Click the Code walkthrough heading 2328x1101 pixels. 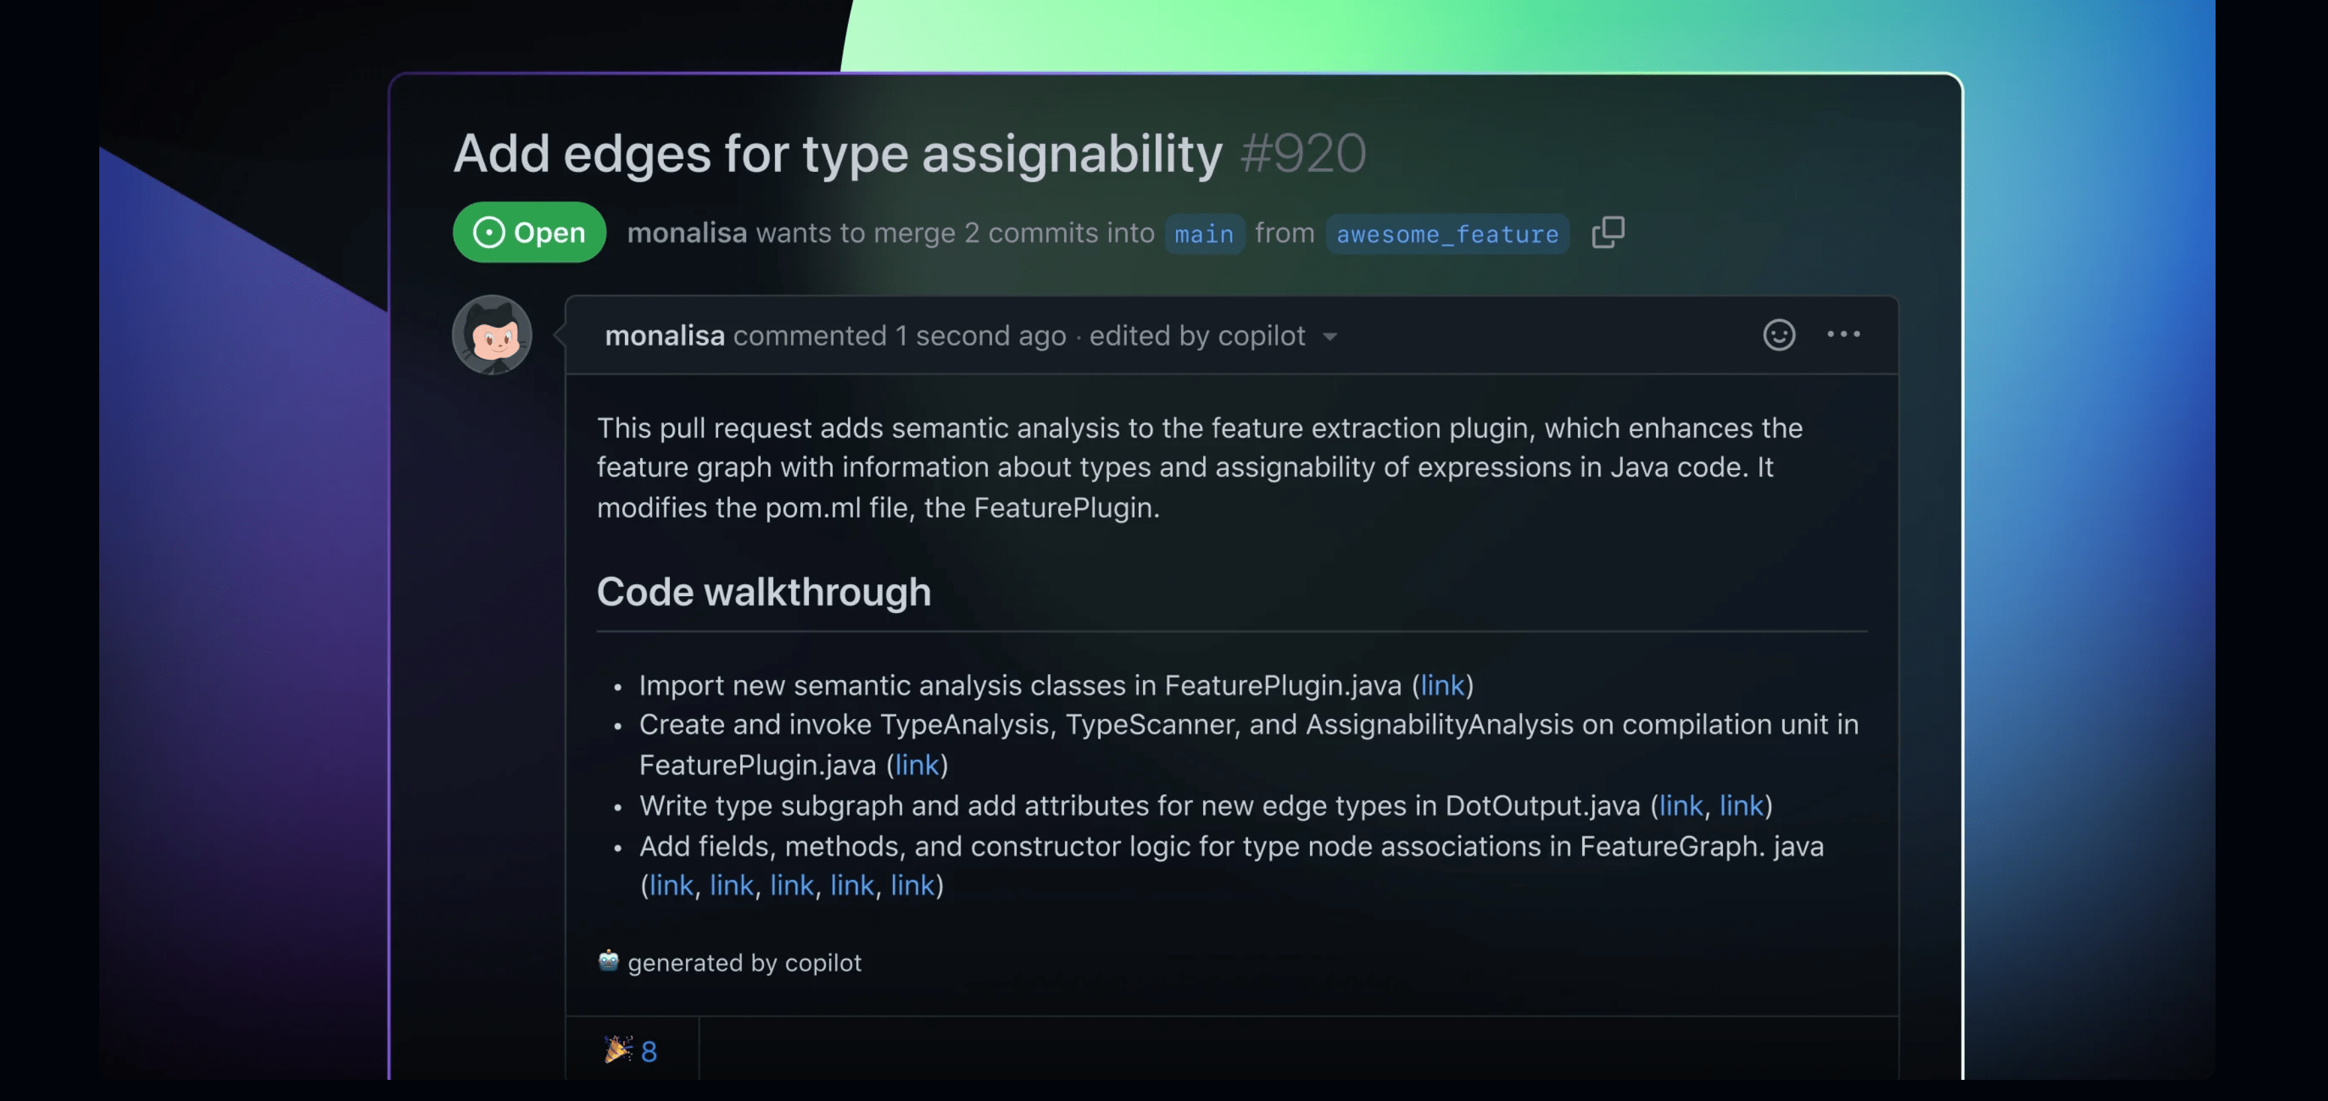(x=764, y=593)
